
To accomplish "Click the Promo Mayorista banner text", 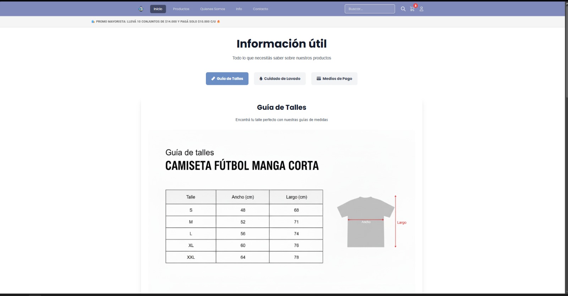I will point(155,22).
